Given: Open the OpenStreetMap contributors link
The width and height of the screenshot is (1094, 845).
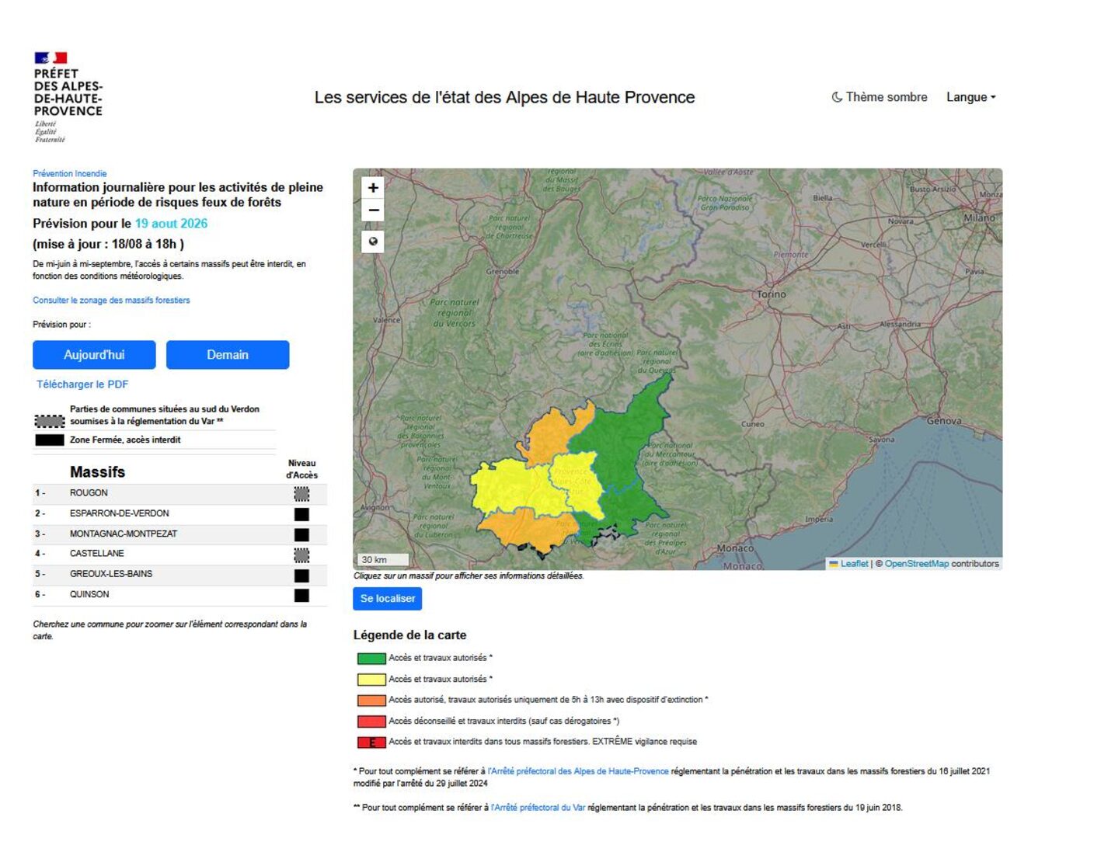Looking at the screenshot, I should click(x=916, y=564).
